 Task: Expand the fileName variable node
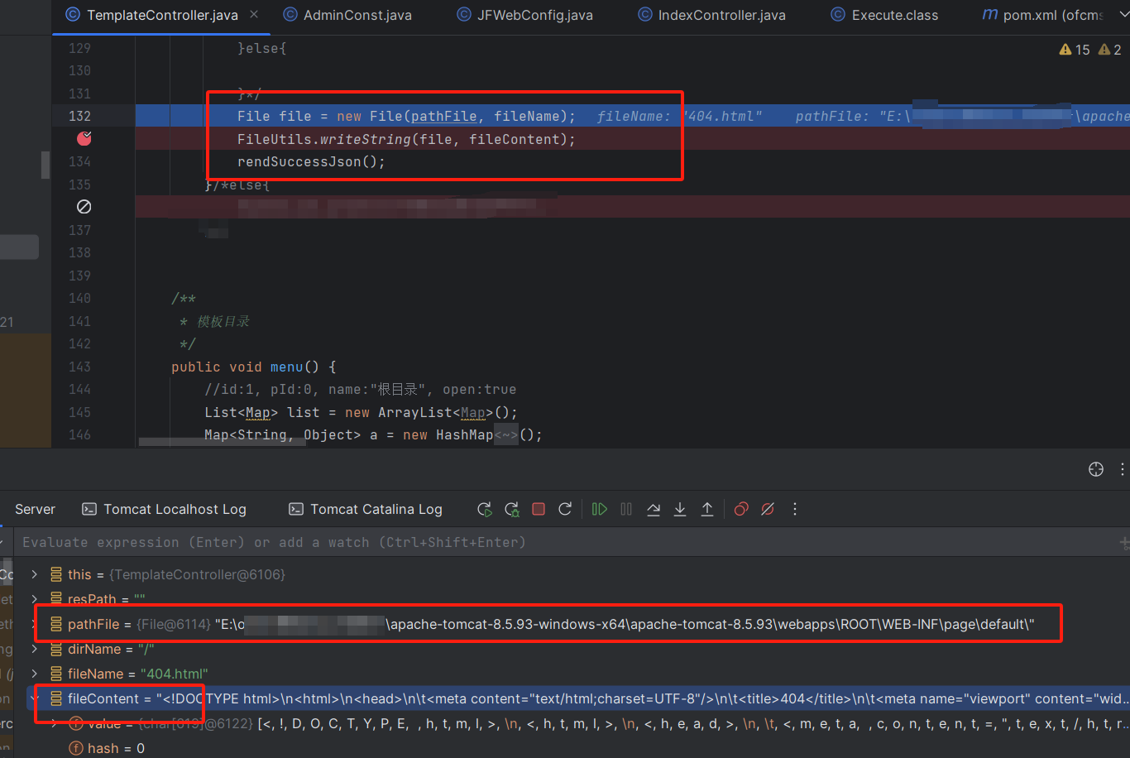click(34, 674)
